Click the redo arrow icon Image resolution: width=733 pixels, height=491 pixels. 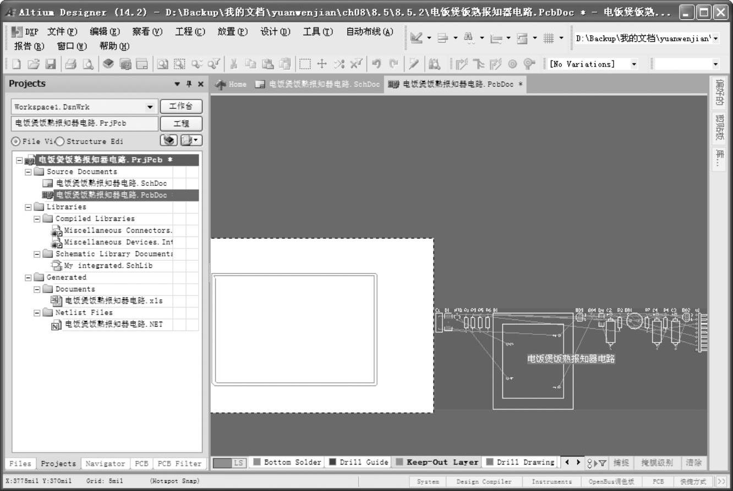393,64
